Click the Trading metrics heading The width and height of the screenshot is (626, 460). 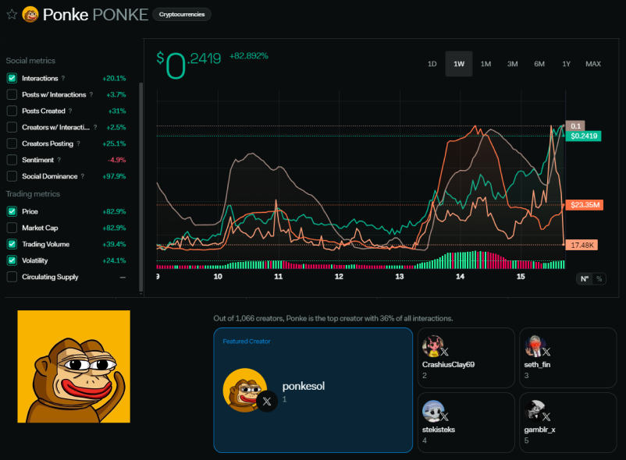point(33,193)
